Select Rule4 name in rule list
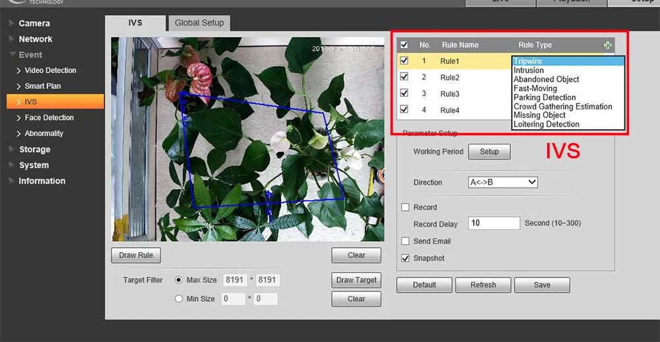The height and width of the screenshot is (342, 660). (449, 111)
